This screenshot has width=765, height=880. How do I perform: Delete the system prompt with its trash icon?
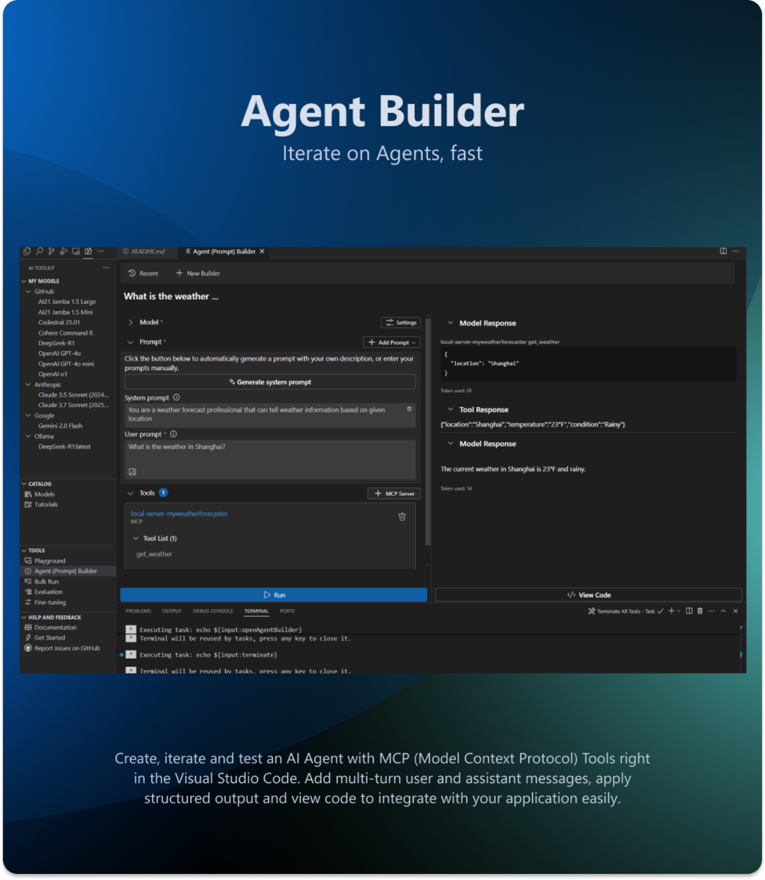coord(409,409)
